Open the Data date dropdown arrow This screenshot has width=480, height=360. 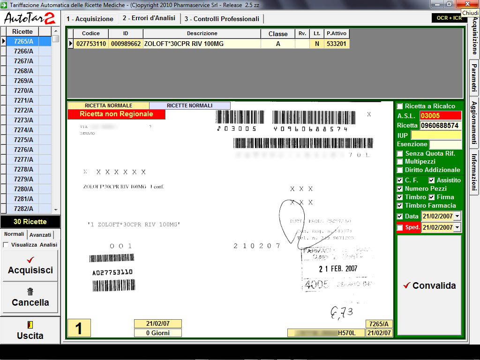tap(457, 216)
